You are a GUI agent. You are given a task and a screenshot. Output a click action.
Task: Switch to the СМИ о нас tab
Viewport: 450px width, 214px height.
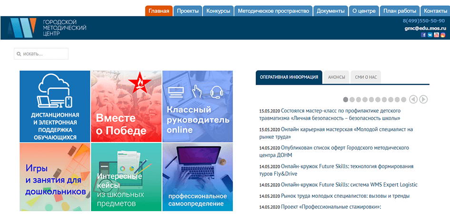pos(366,77)
